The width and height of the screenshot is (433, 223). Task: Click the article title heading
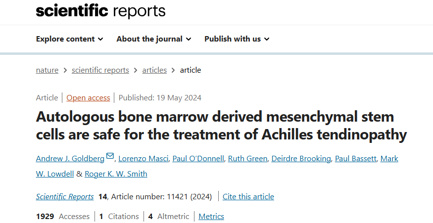pos(221,126)
